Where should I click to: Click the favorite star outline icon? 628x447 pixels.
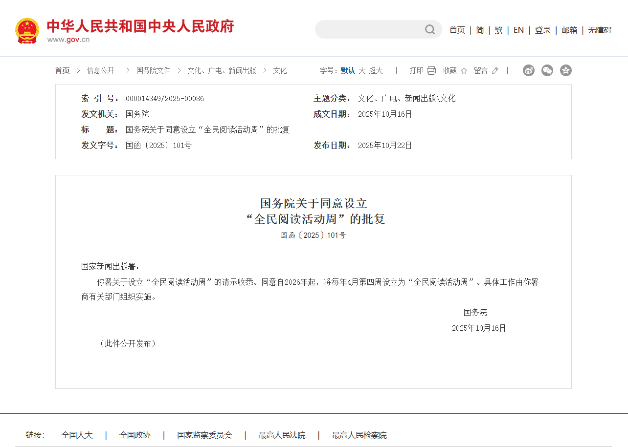click(x=464, y=71)
